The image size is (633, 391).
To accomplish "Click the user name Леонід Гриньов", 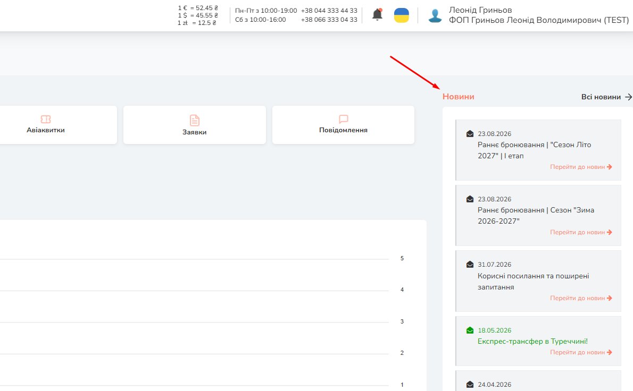I will [480, 10].
